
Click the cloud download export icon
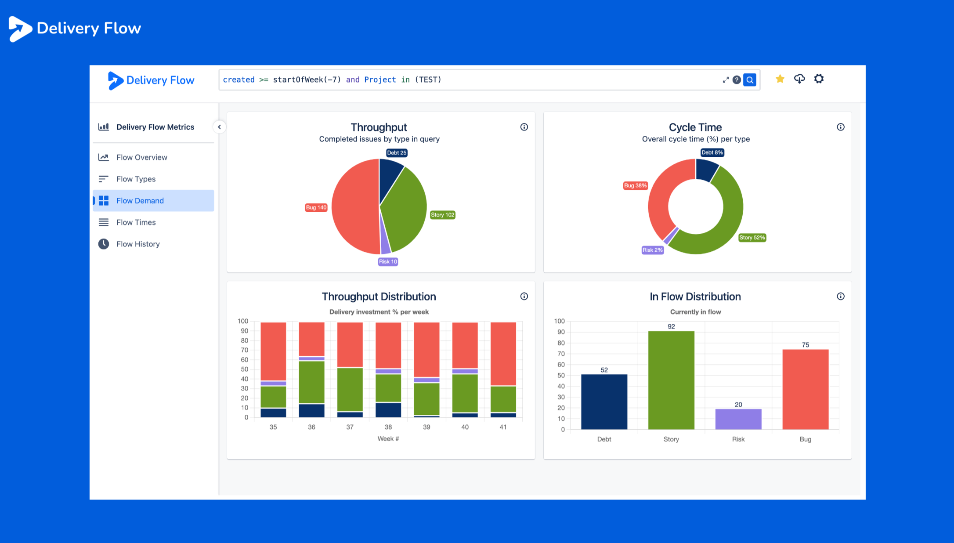click(x=799, y=79)
